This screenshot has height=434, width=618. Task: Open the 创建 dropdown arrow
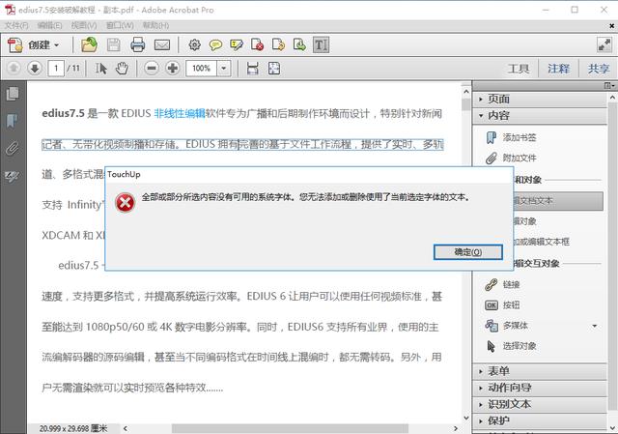click(56, 45)
